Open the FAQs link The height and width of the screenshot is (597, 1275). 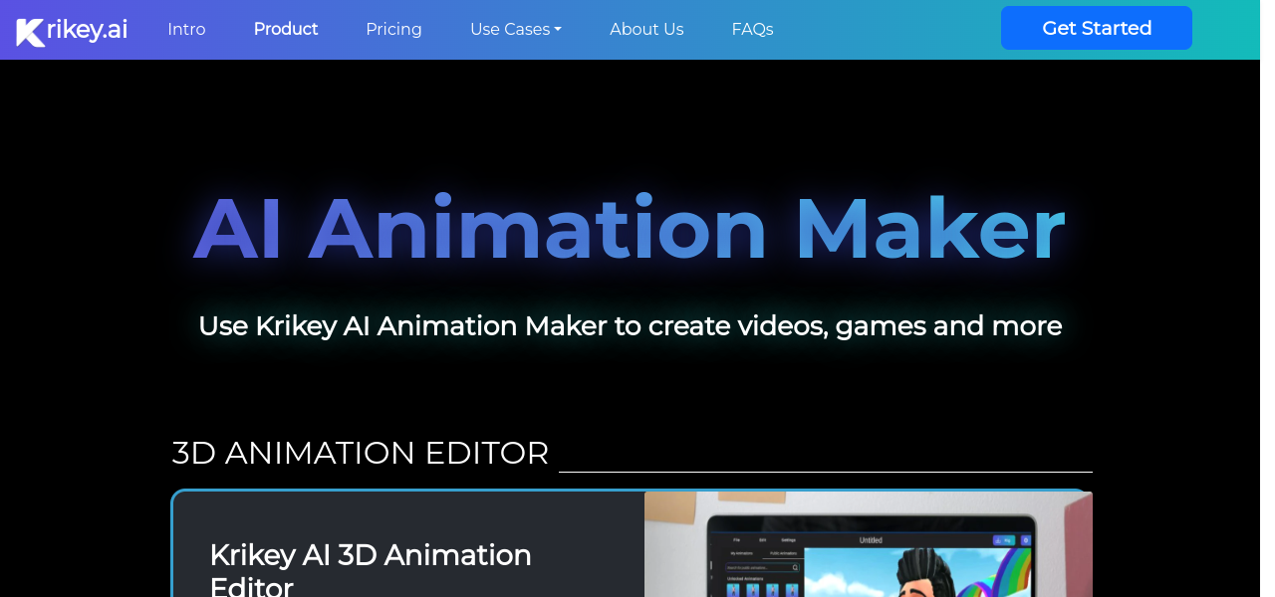(752, 30)
